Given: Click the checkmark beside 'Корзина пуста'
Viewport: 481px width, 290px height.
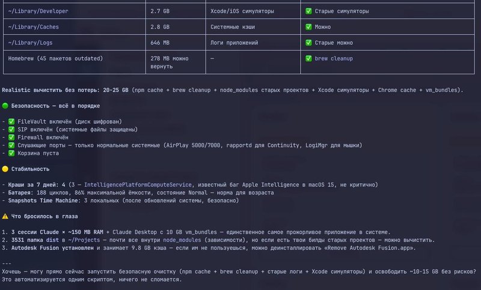Looking at the screenshot, I should coord(11,153).
